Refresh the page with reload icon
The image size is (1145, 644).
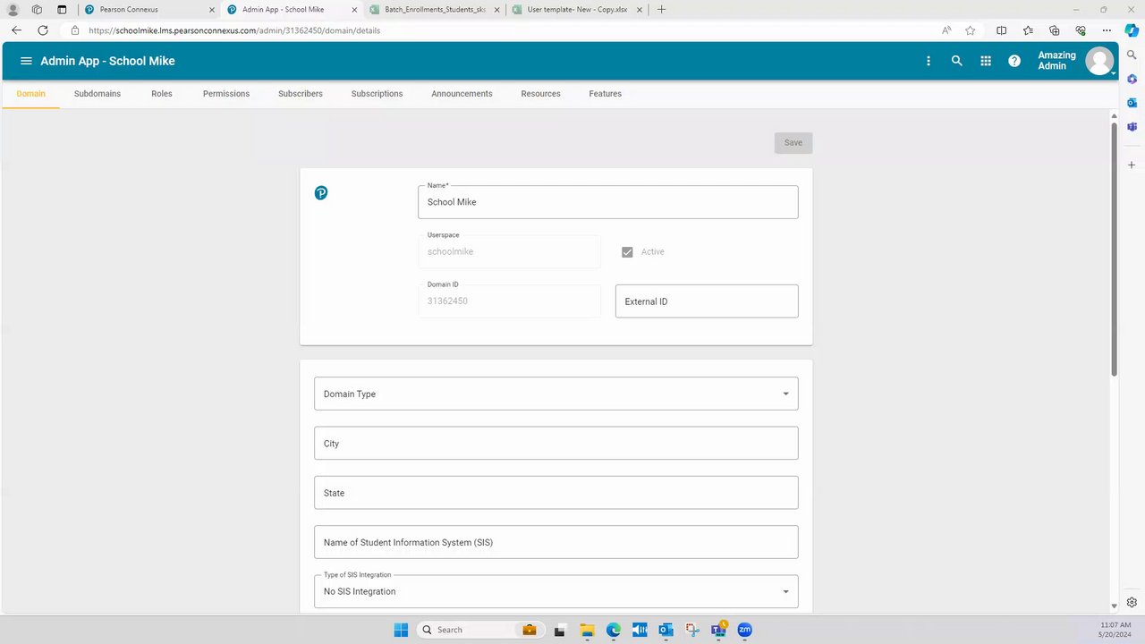pos(42,30)
